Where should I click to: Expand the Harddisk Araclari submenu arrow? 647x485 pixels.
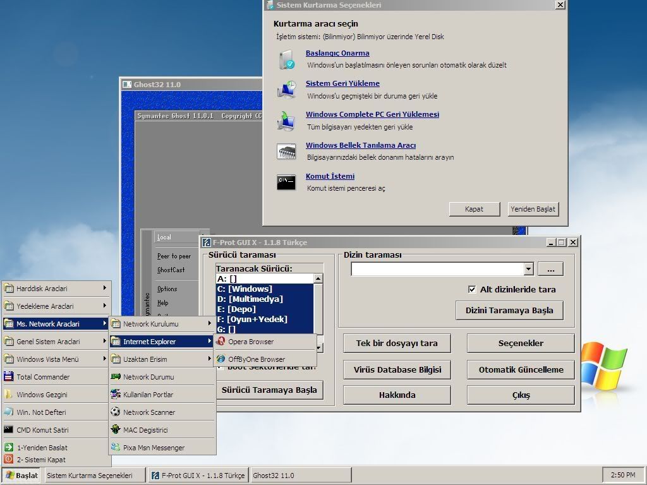click(x=104, y=288)
